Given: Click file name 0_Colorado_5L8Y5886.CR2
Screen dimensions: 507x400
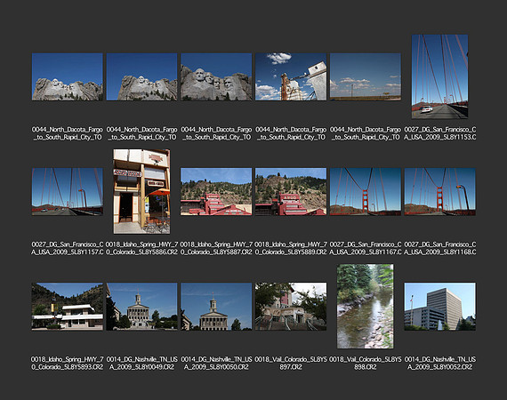Looking at the screenshot, I should [141, 248].
